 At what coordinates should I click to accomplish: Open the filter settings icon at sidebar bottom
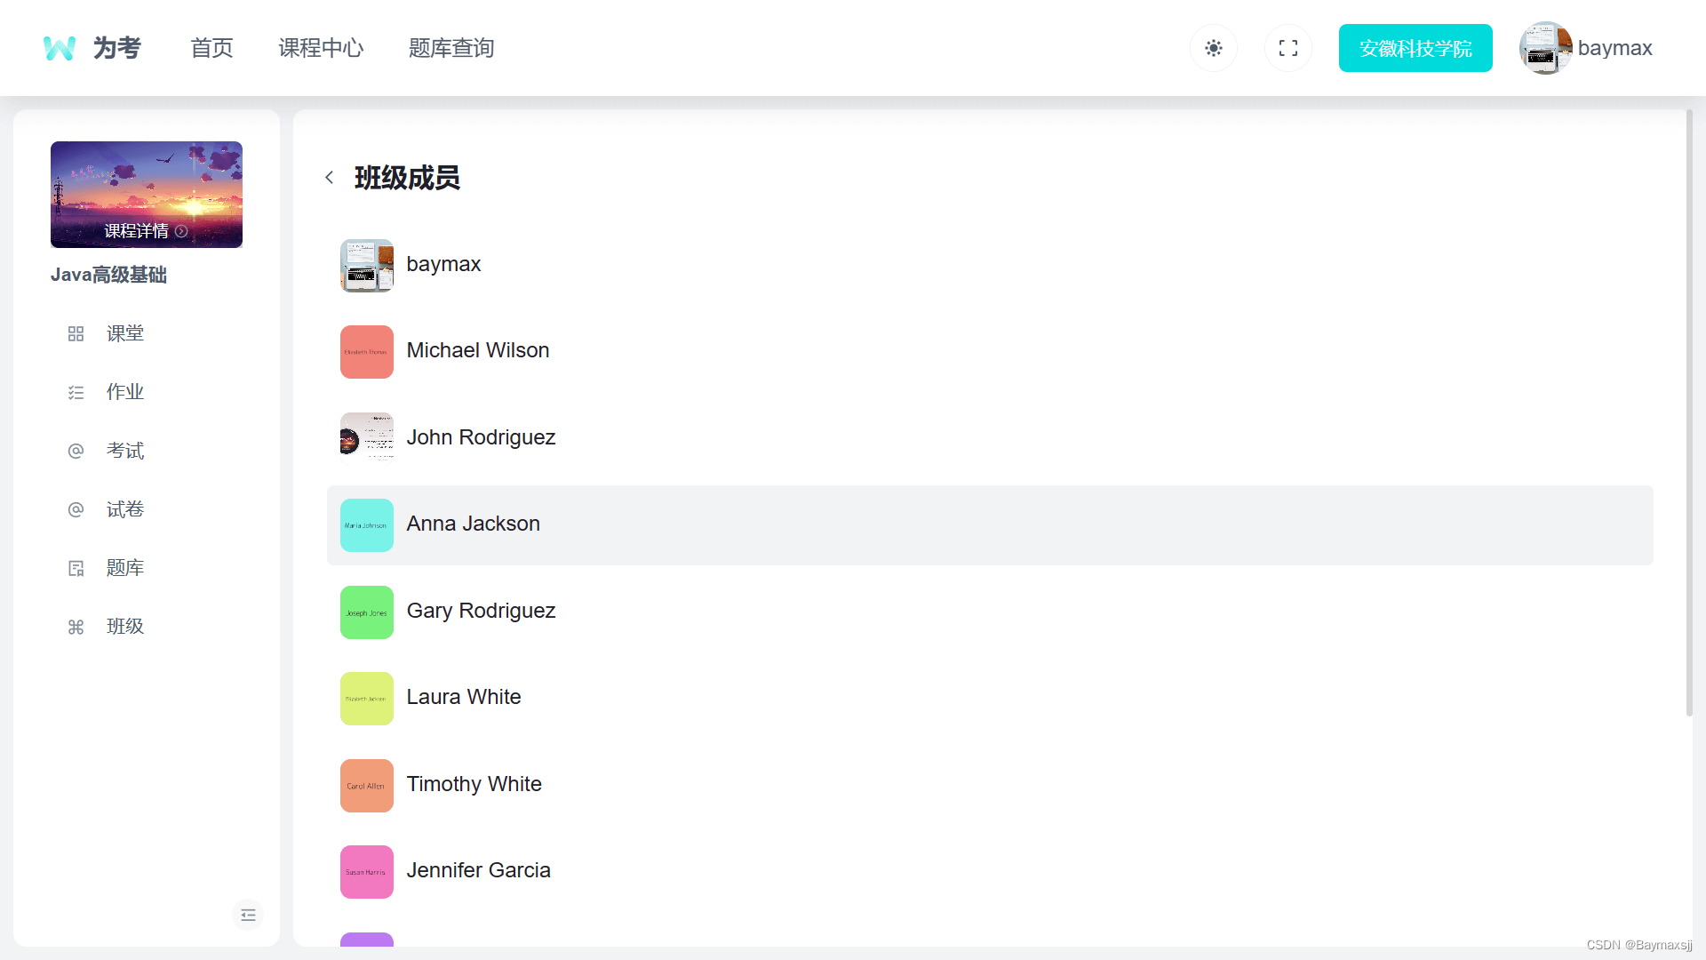248,915
